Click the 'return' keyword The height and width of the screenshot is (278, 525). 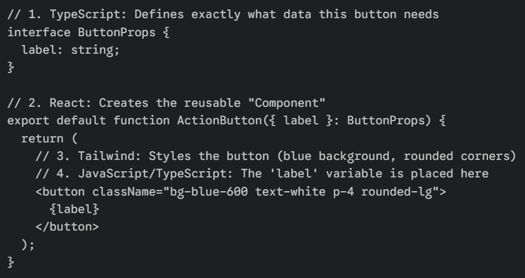[42, 136]
